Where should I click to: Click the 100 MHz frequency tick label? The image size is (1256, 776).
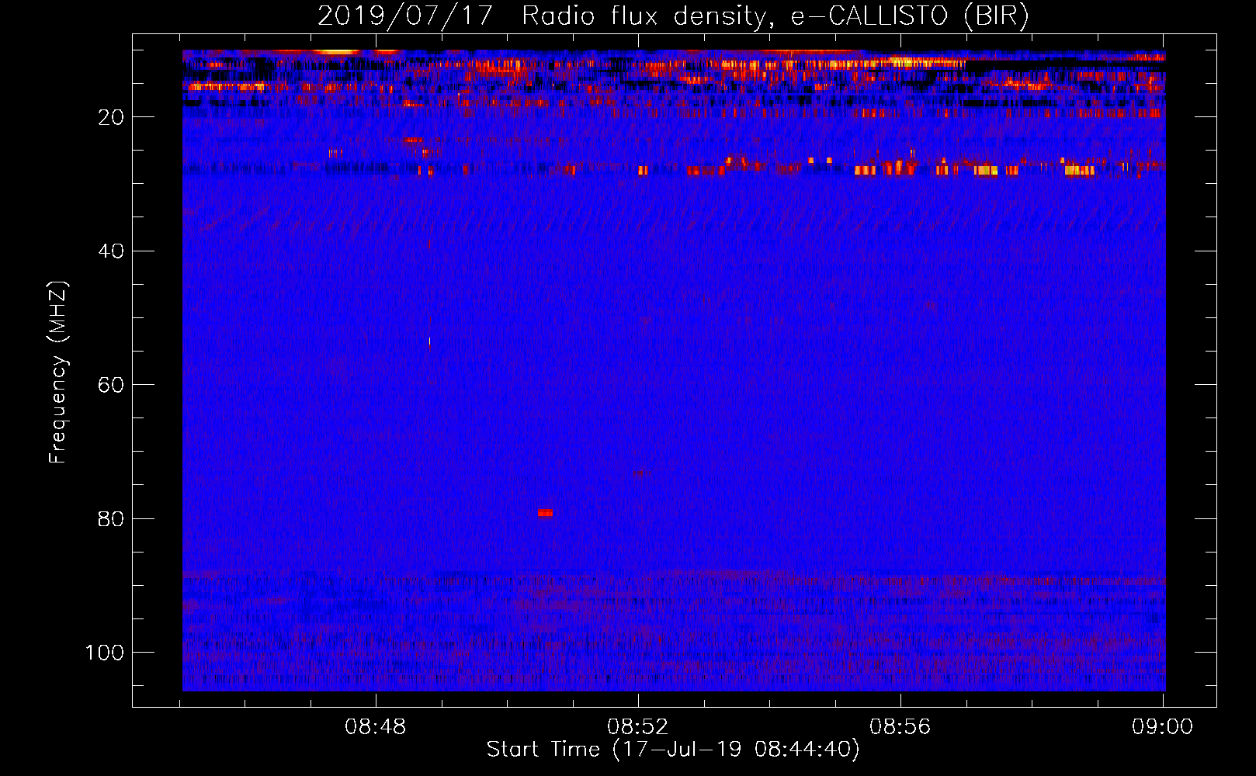[x=105, y=652]
